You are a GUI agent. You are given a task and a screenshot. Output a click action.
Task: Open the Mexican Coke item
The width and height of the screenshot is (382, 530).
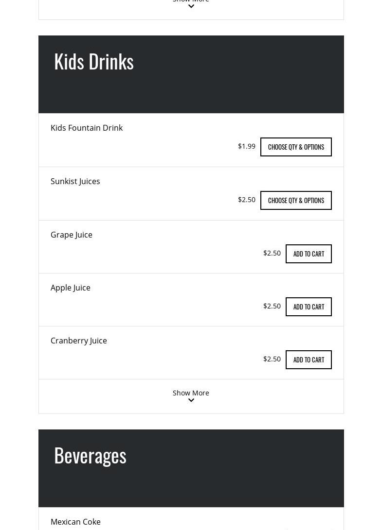tap(75, 522)
